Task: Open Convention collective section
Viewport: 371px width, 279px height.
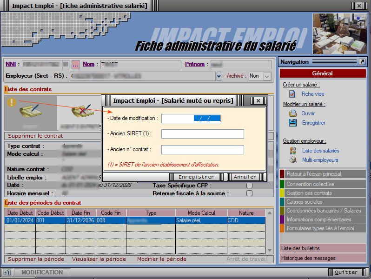Action: click(323, 184)
